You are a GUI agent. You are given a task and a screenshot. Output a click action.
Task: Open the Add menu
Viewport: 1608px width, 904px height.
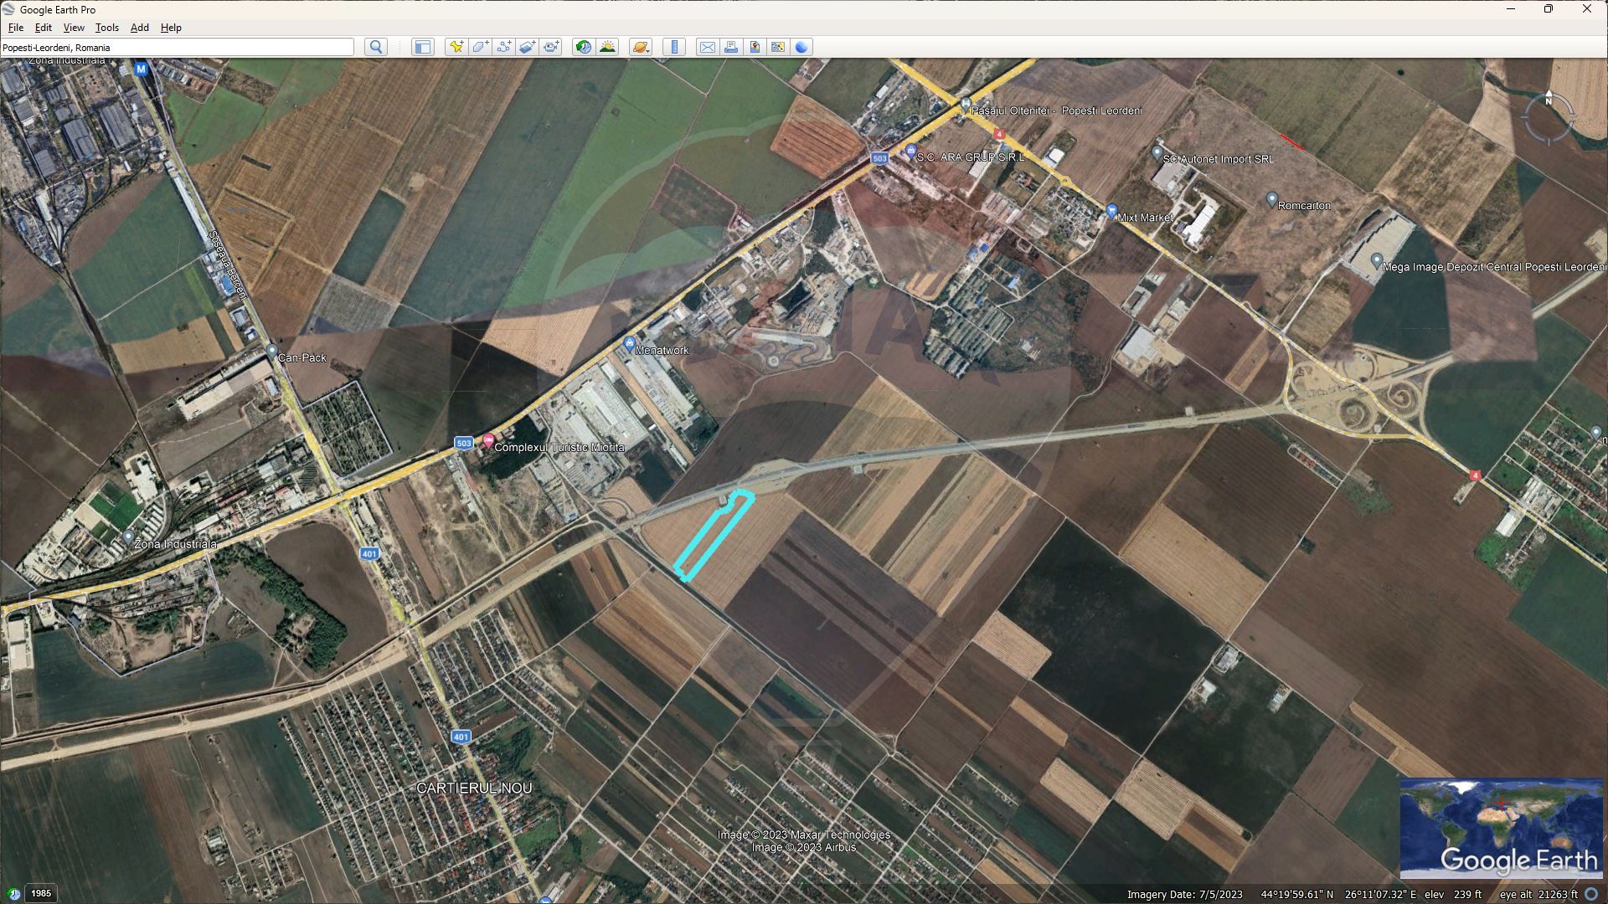click(x=140, y=28)
